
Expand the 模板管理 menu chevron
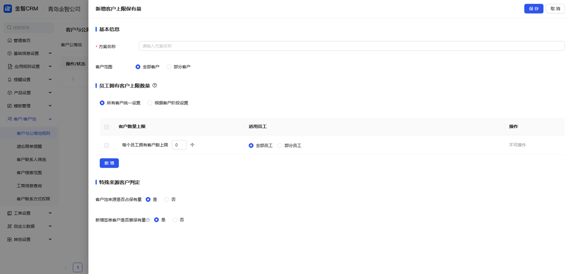[50, 106]
